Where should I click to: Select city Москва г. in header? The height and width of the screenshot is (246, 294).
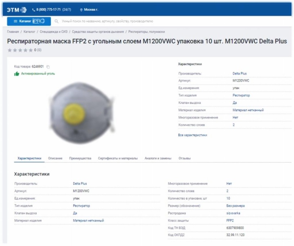pos(91,9)
